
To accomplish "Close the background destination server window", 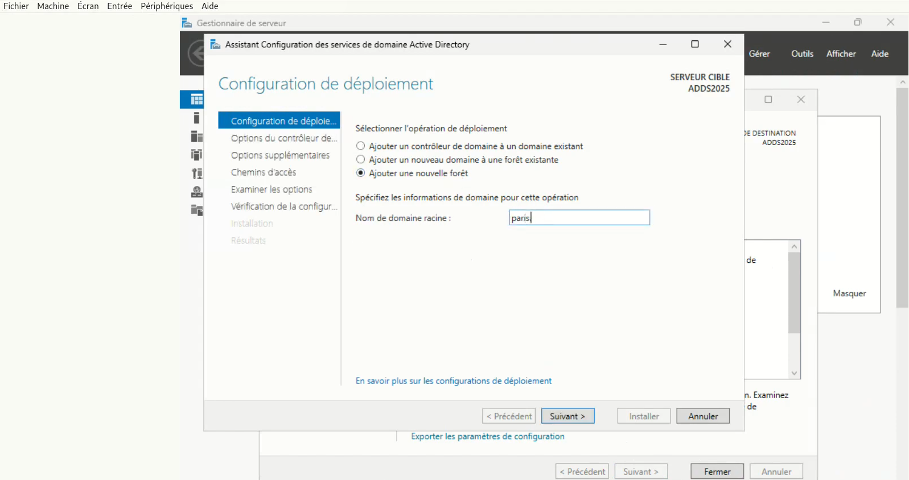I will tap(801, 100).
